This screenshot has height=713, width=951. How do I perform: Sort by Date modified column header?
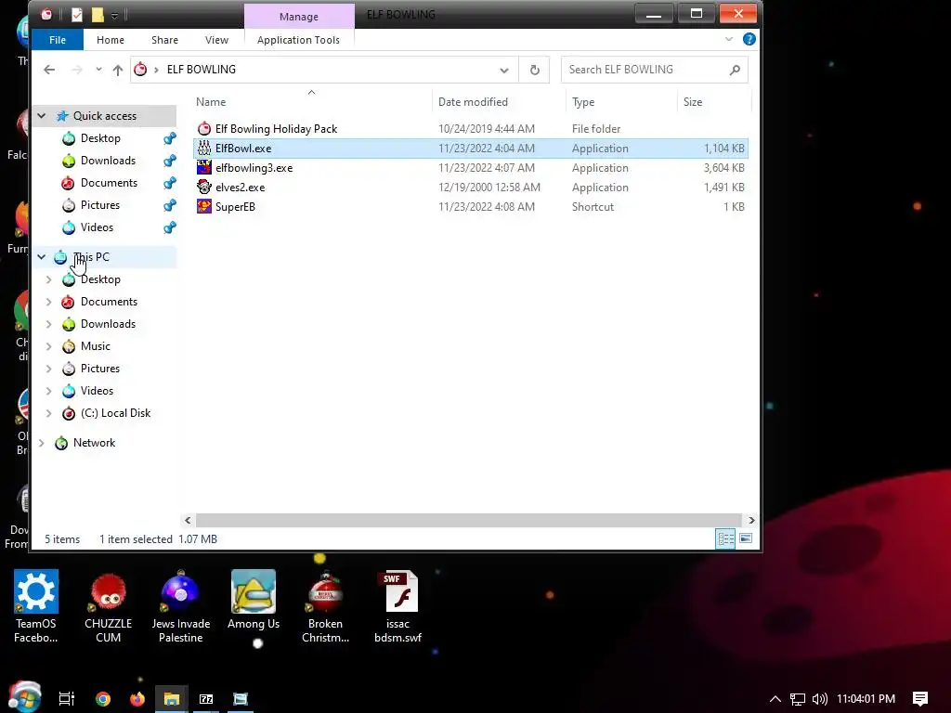click(x=473, y=102)
